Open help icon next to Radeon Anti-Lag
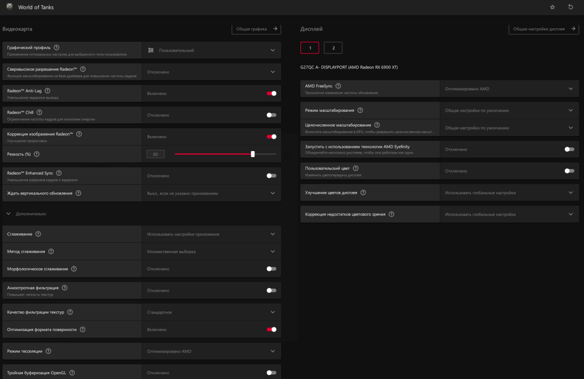 [x=47, y=90]
